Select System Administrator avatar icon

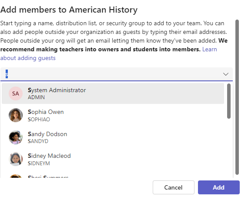(x=16, y=93)
